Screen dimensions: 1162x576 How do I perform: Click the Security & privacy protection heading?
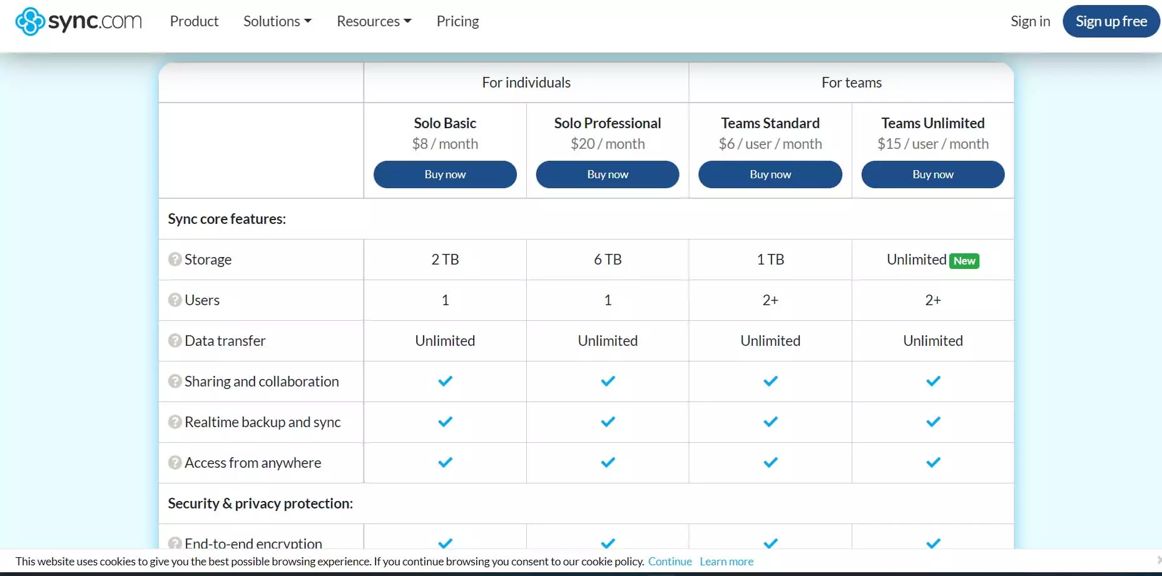point(260,503)
